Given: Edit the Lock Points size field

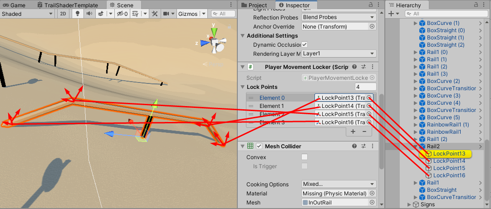Looking at the screenshot, I should [x=366, y=87].
